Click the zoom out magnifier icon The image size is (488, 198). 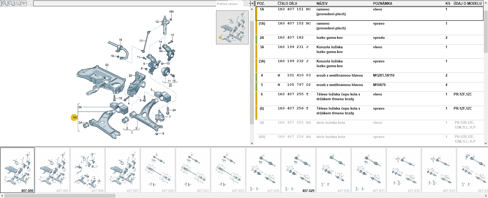(11, 3)
